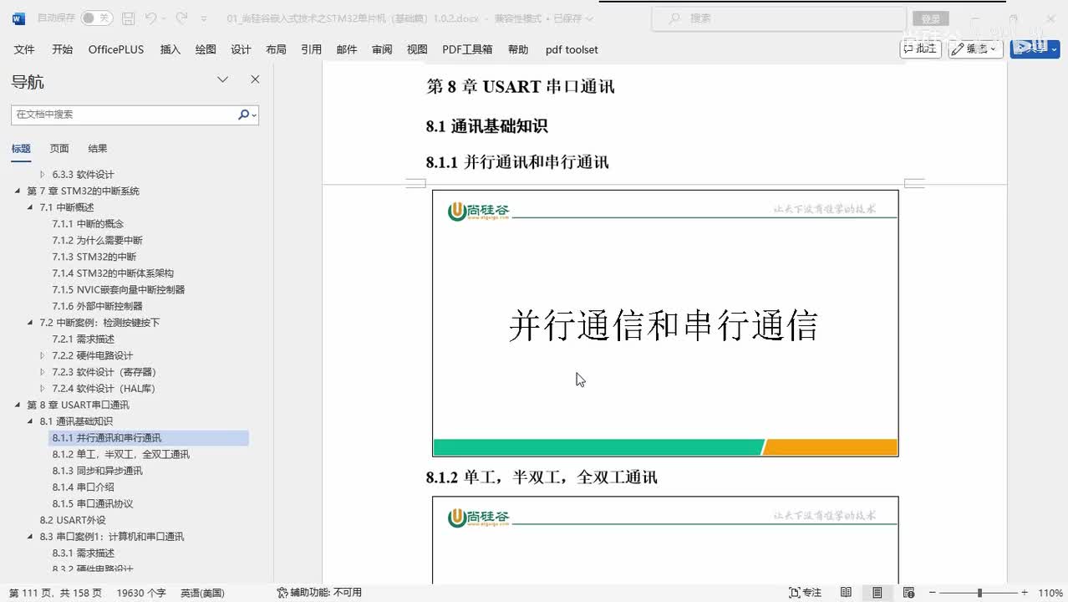The image size is (1068, 602).
Task: Click the title bar search box
Action: (779, 18)
